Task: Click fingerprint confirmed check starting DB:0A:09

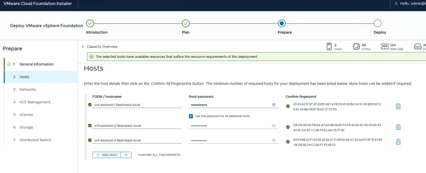Action: (x=288, y=127)
